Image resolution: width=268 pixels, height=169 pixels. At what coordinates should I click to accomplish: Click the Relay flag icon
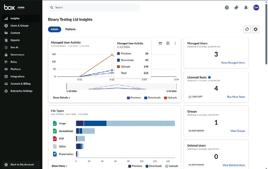click(6, 62)
